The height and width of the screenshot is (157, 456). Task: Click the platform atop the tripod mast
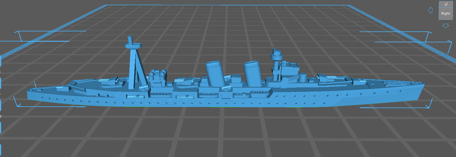pos(133,45)
